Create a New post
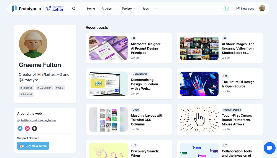The height and width of the screenshot is (158, 277). pos(245,9)
